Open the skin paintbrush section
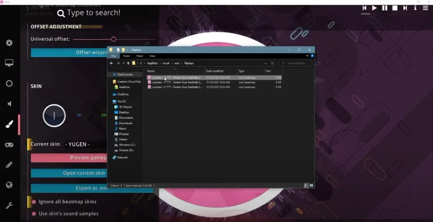Screen dimensions: 433x222 coord(9,124)
